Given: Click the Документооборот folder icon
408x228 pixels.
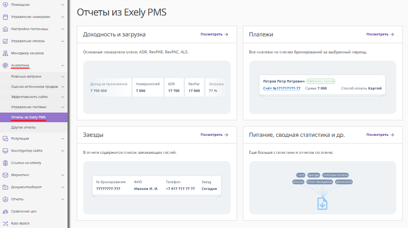Looking at the screenshot, I should pyautogui.click(x=5, y=187).
